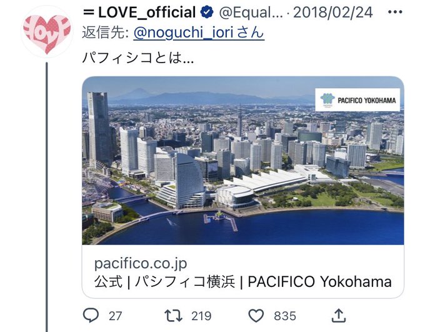
Task: Open the Yokohama aerial photo card
Action: (x=243, y=161)
